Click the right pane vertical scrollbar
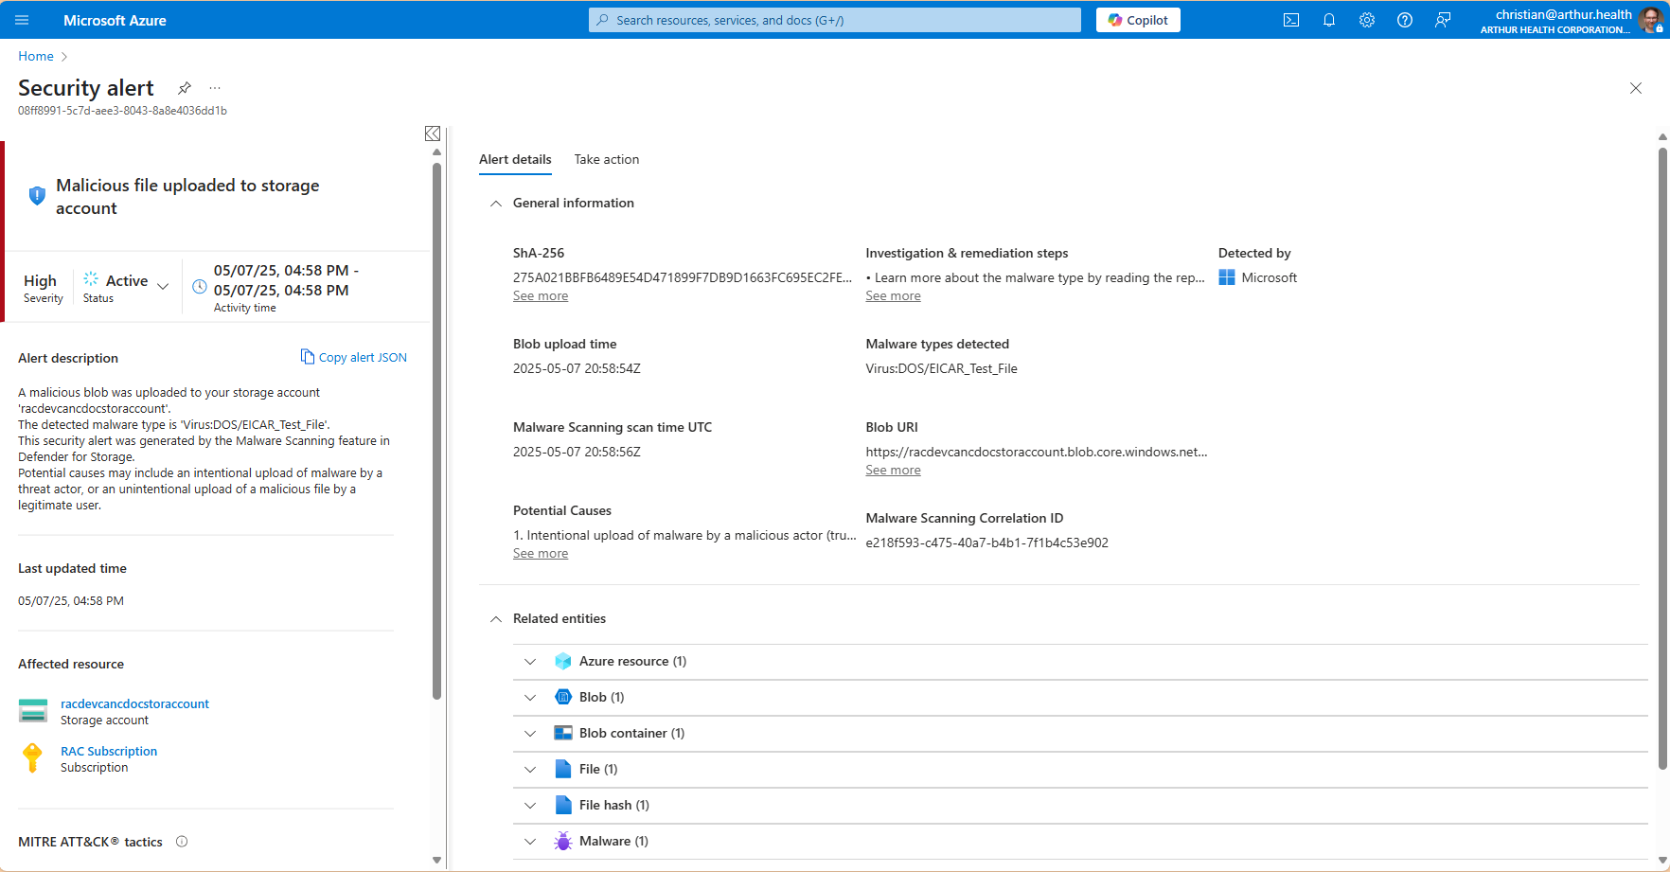The image size is (1670, 872). [x=1662, y=458]
